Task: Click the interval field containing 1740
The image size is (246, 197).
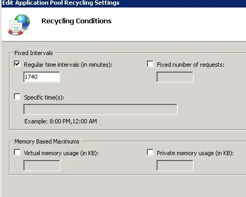Action: [42, 77]
